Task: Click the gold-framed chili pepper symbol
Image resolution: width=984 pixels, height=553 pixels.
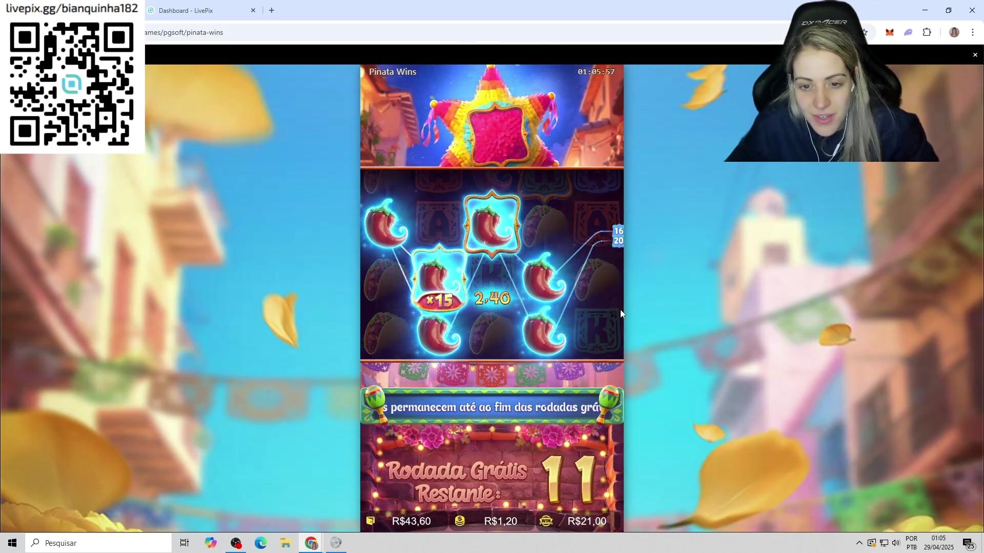Action: point(492,224)
